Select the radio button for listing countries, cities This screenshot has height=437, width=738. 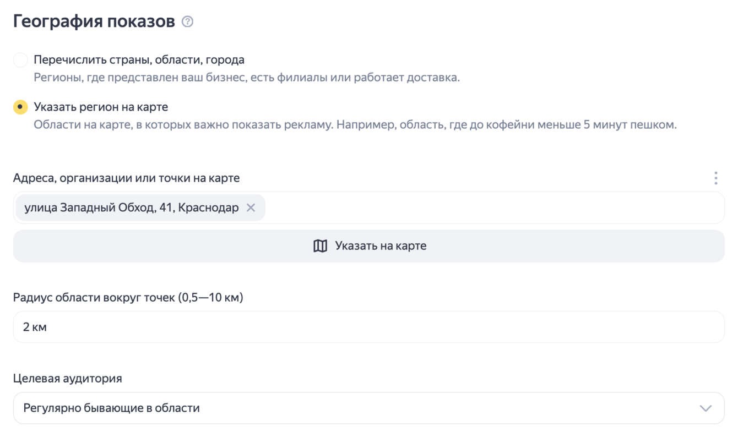pos(20,60)
